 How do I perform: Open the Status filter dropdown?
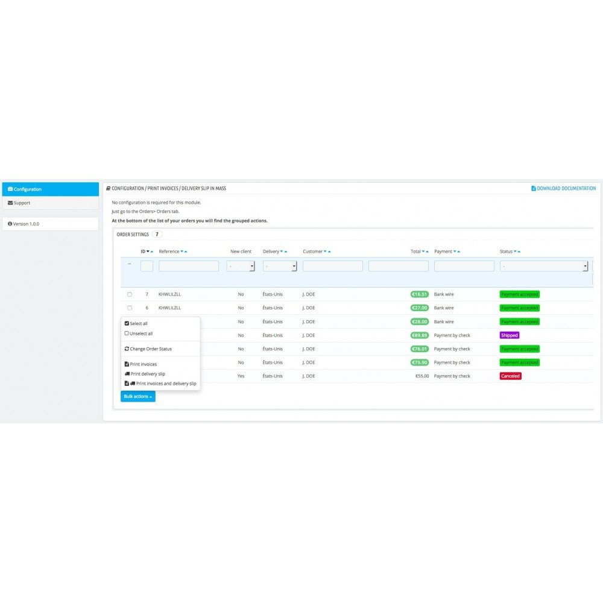click(x=544, y=266)
